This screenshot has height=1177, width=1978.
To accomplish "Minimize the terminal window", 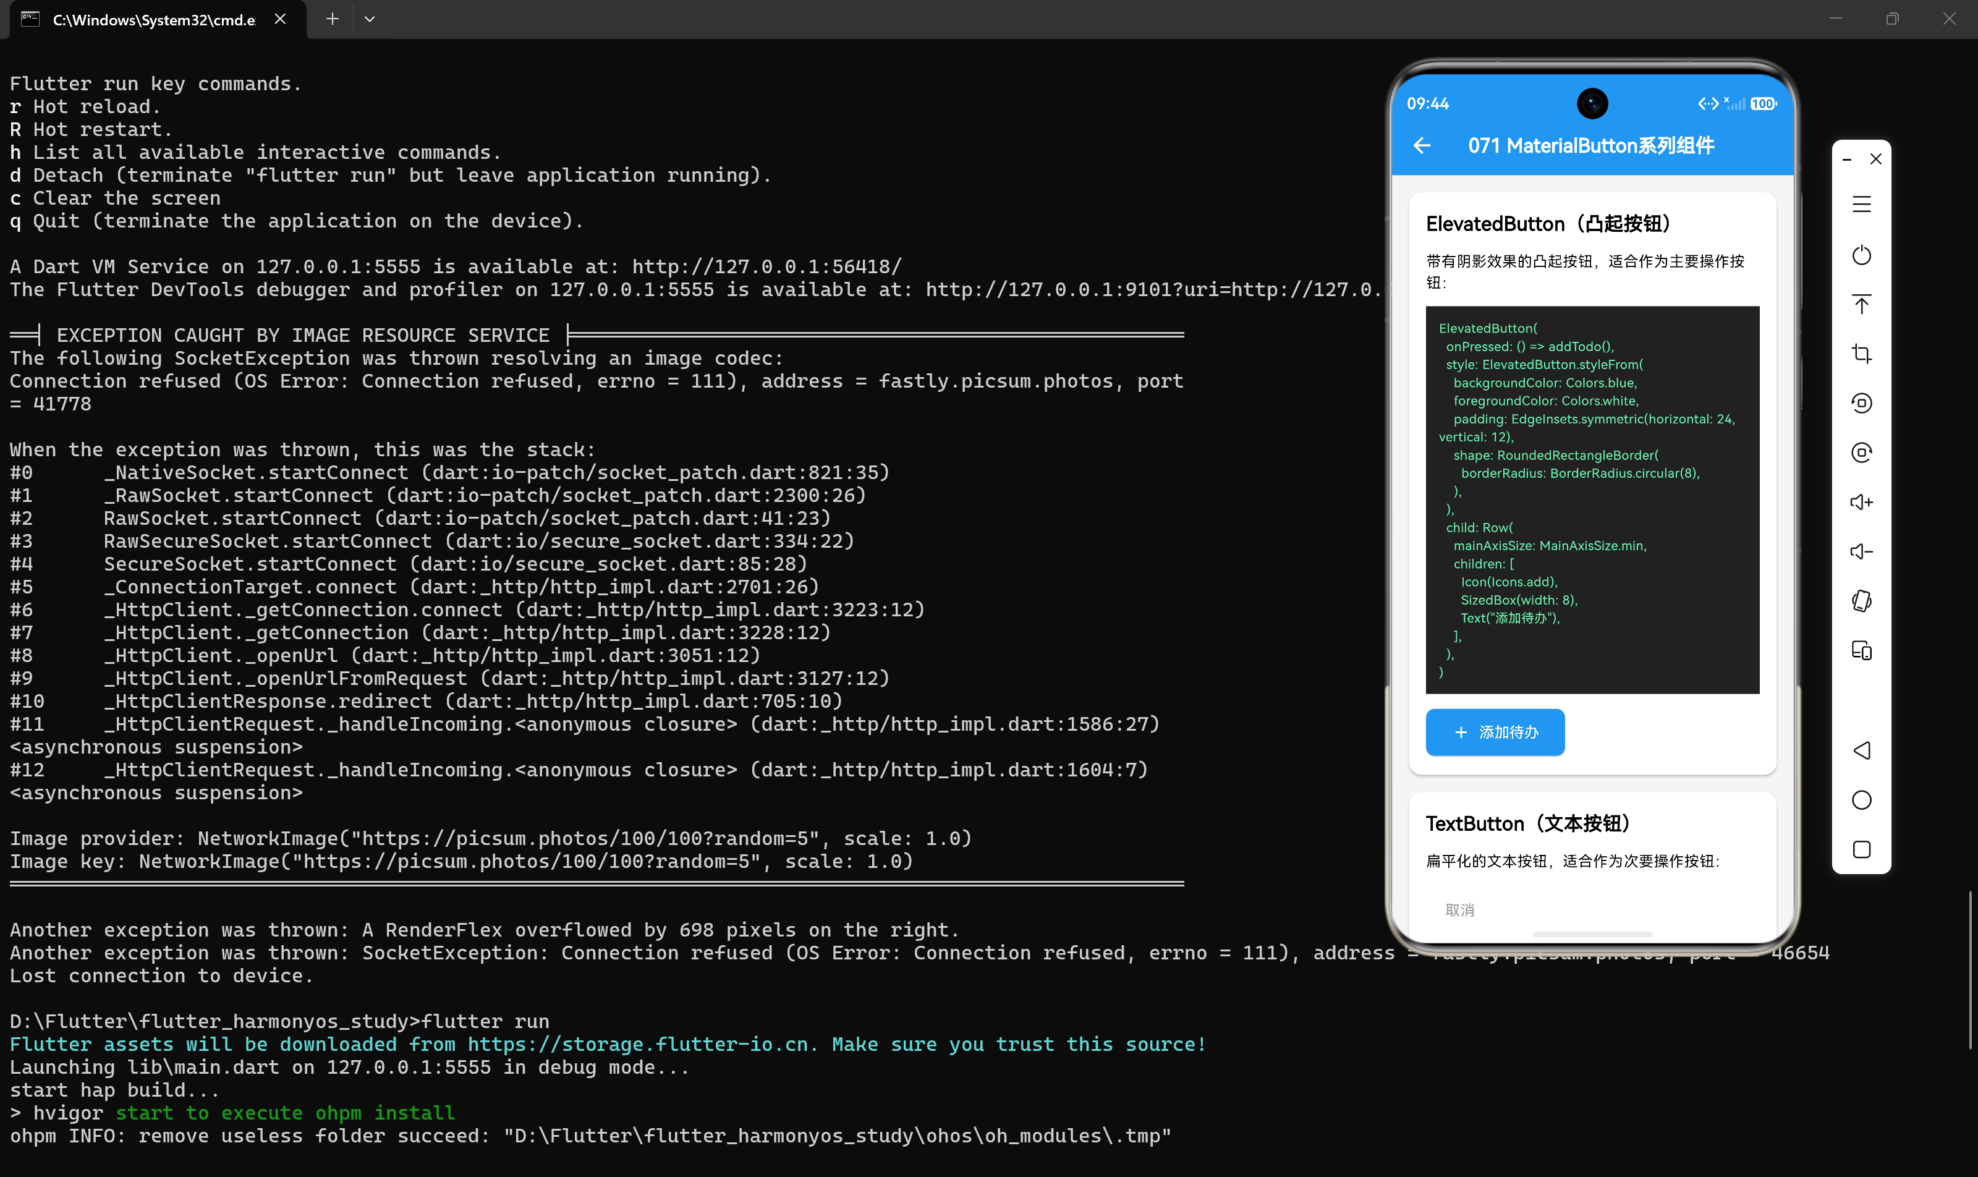I will [1835, 19].
